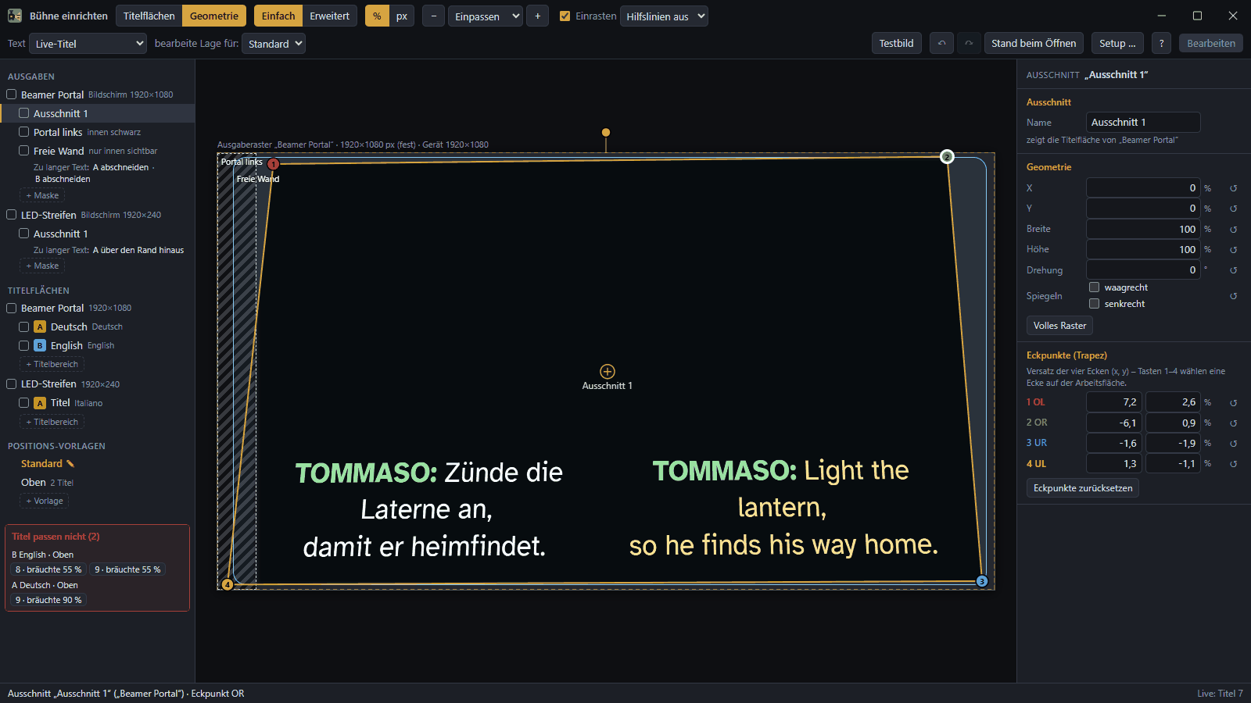The image size is (1251, 703).
Task: Focus the Höhe input field
Action: (1143, 250)
